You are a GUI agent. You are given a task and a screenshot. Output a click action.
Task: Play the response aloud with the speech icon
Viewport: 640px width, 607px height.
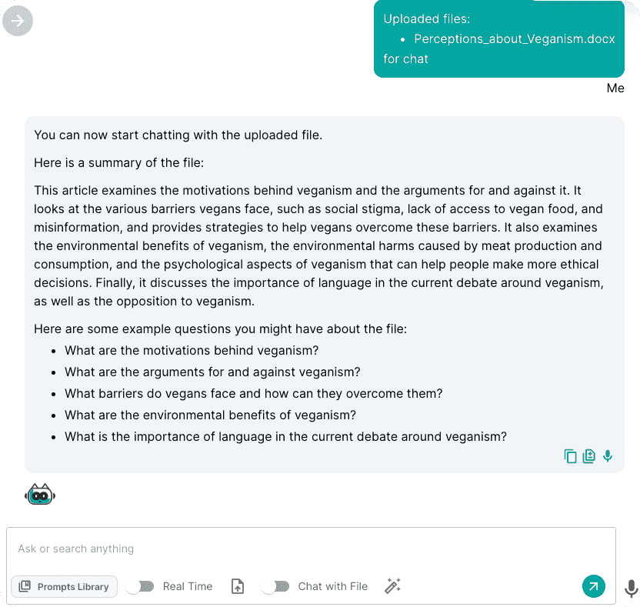(x=608, y=455)
